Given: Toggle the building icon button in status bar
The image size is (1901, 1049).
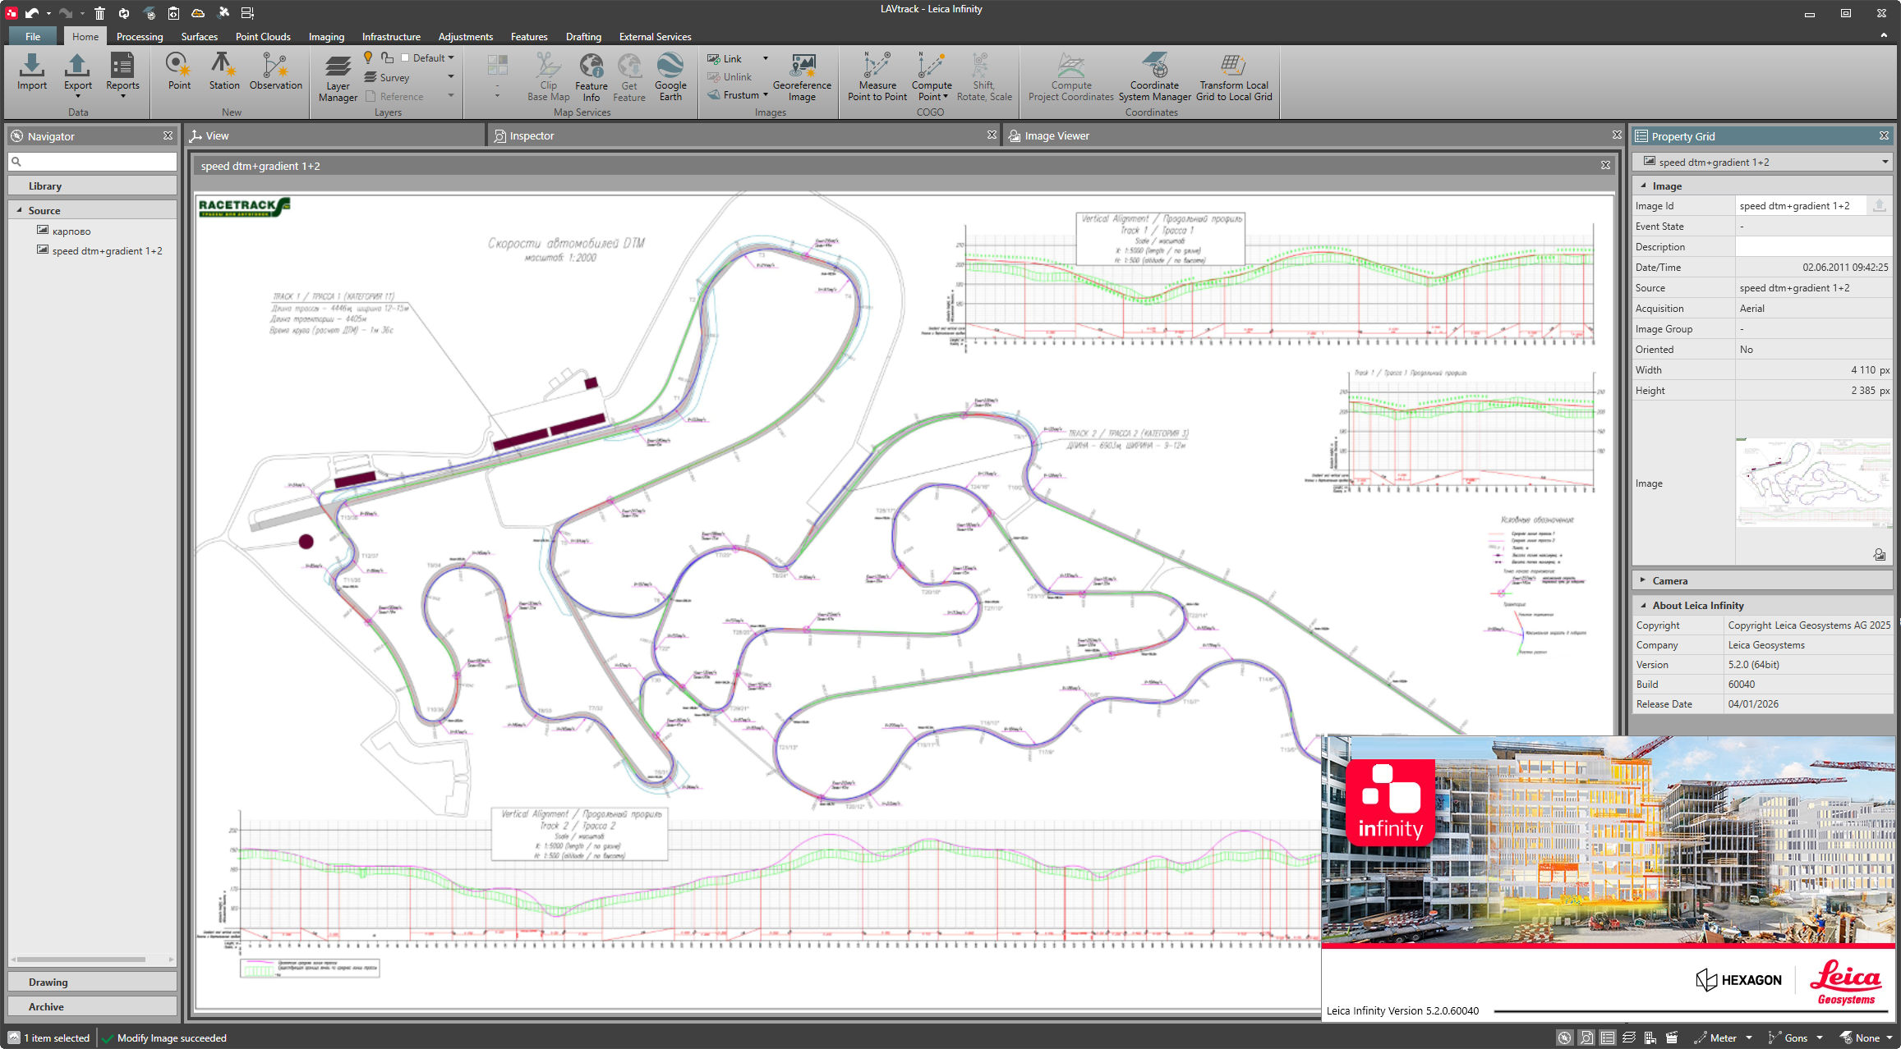Looking at the screenshot, I should (1650, 1038).
